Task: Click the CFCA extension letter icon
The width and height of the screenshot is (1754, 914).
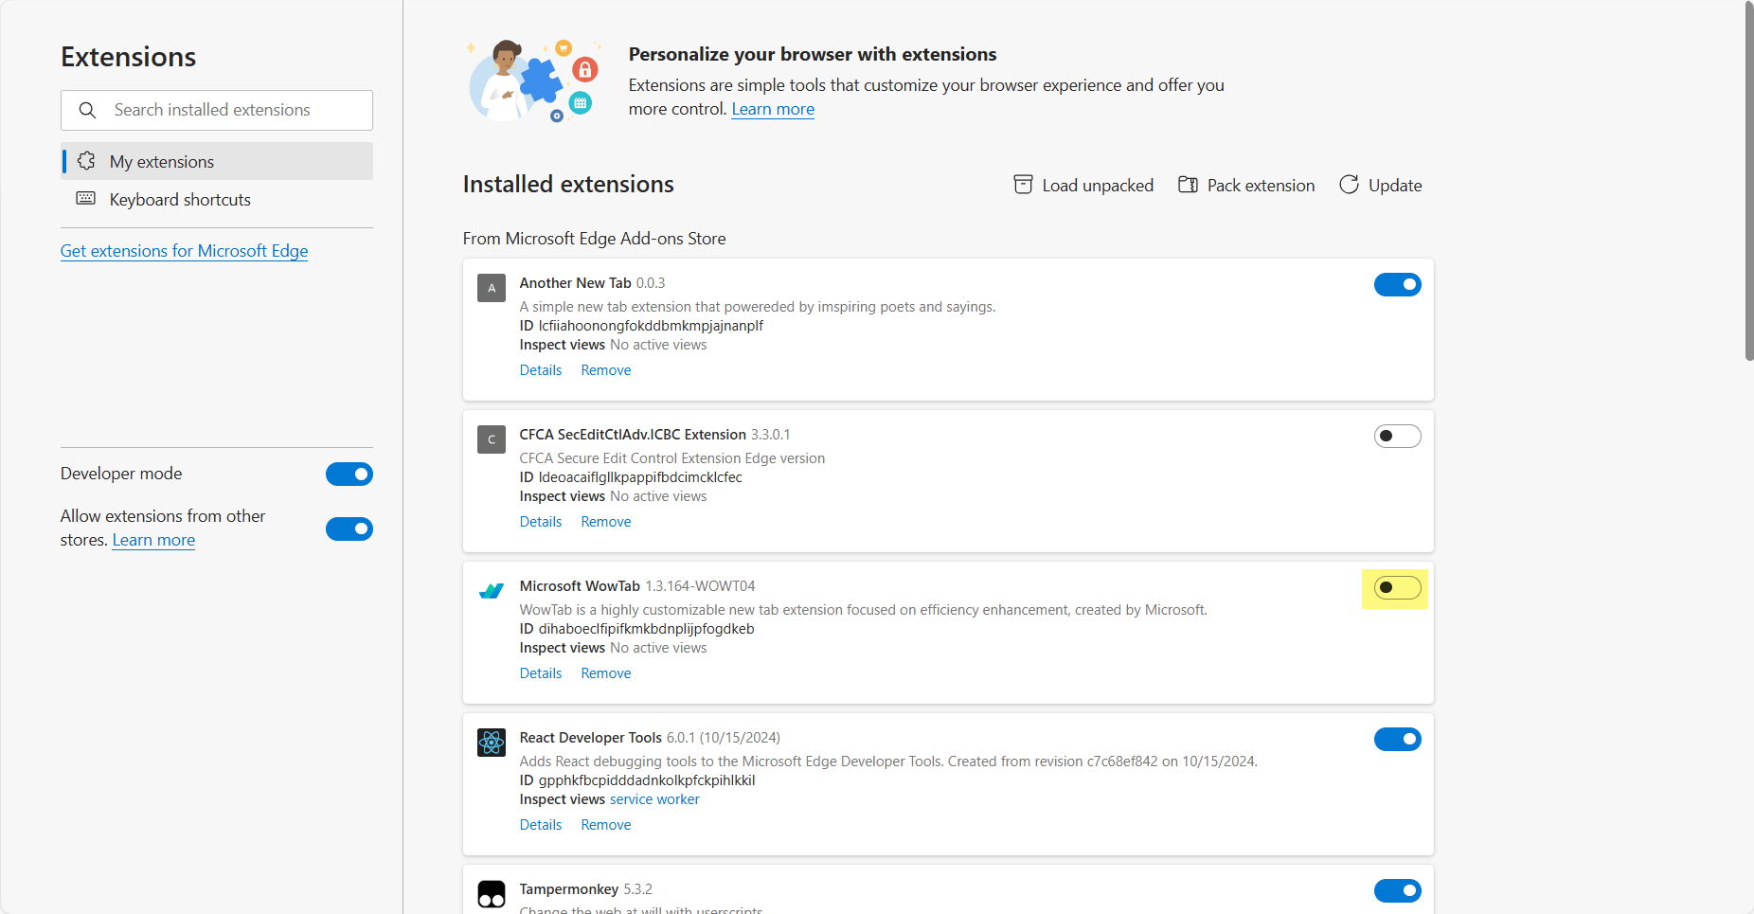Action: tap(492, 439)
